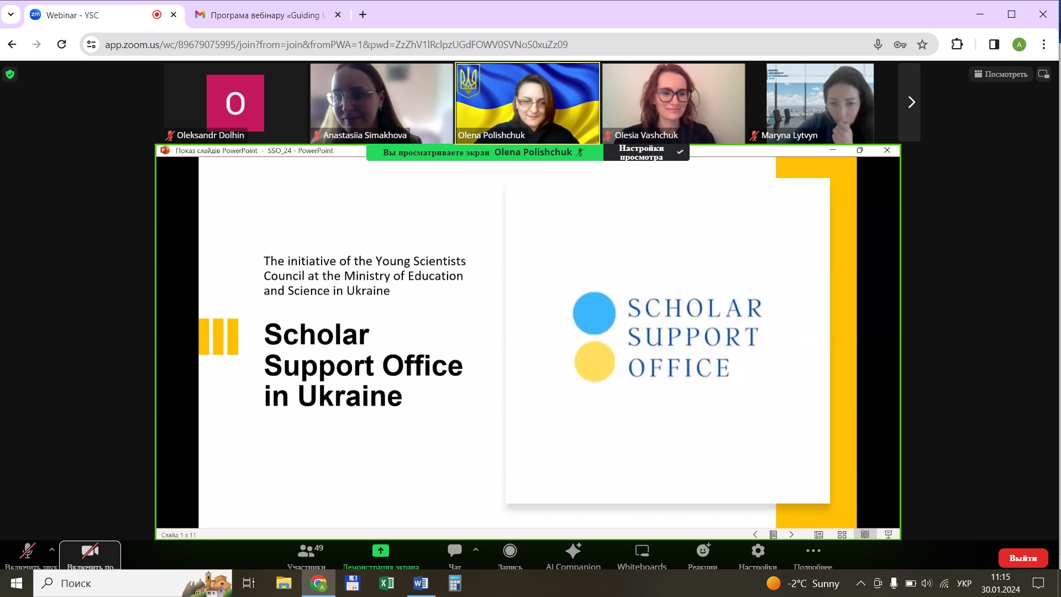The width and height of the screenshot is (1061, 597).
Task: Open Word from the taskbar
Action: [x=421, y=583]
